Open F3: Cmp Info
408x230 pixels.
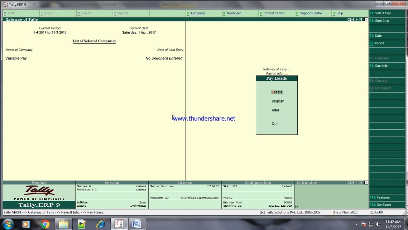point(387,65)
